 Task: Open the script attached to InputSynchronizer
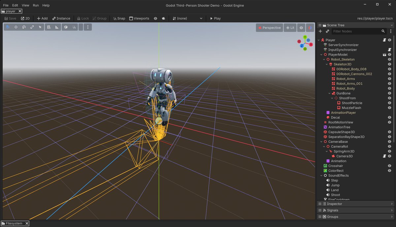click(x=389, y=50)
